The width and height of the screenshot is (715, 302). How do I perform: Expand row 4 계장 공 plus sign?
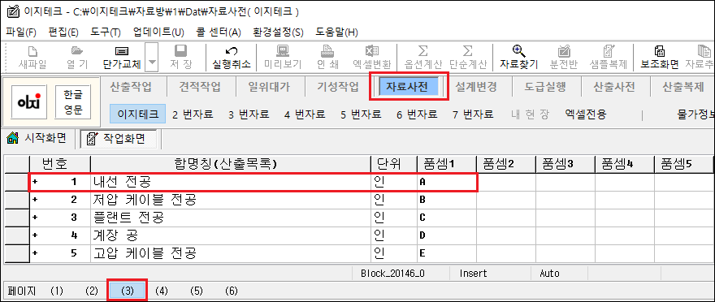35,235
